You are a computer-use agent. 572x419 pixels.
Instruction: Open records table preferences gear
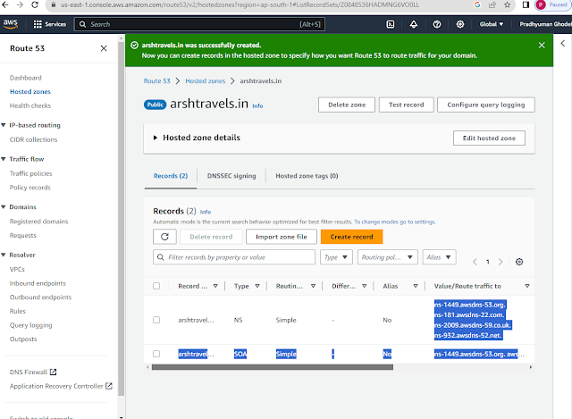click(x=519, y=262)
